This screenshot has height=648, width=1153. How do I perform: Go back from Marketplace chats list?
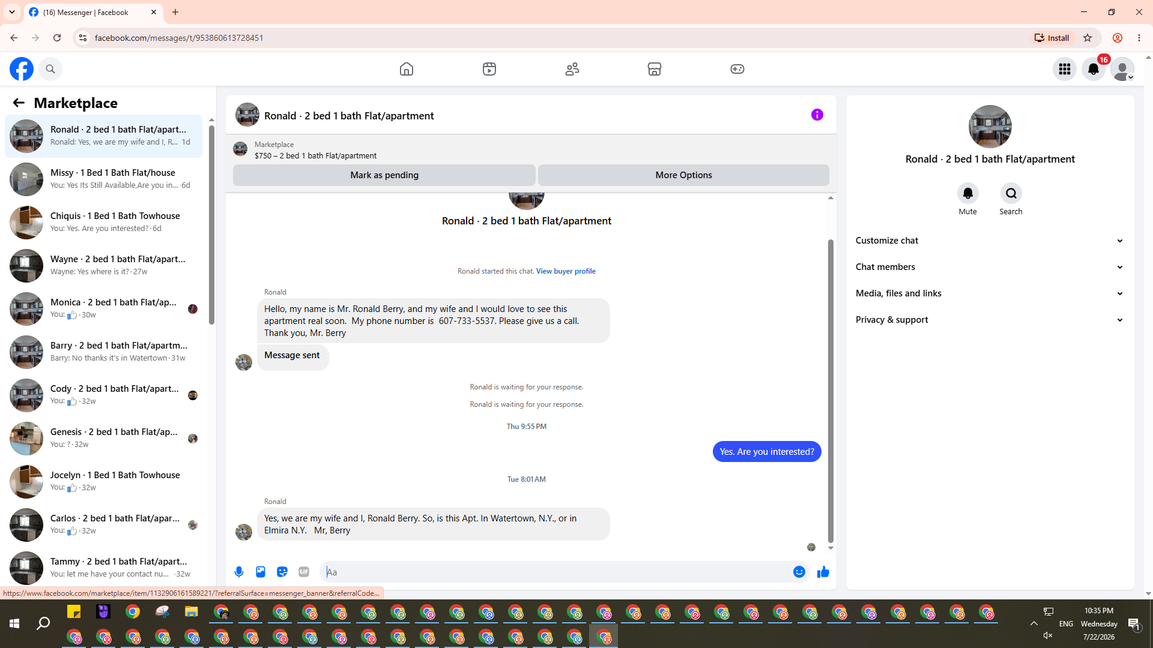(x=19, y=103)
